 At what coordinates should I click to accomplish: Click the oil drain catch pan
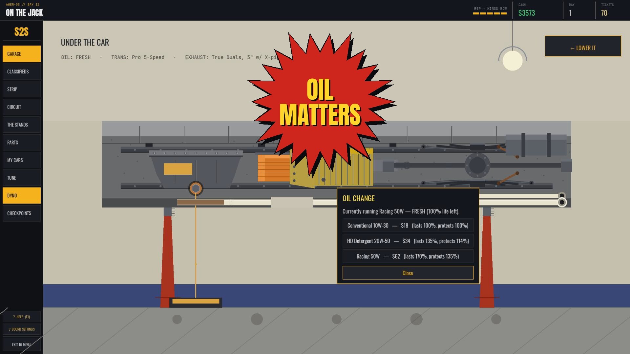pos(196,302)
